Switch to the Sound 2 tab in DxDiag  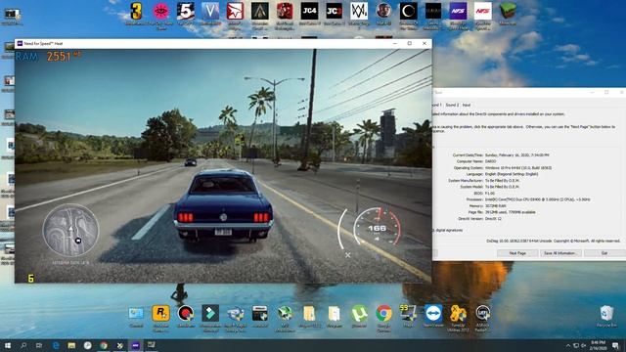[452, 105]
